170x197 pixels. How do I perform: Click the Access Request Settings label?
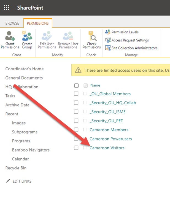130,40
